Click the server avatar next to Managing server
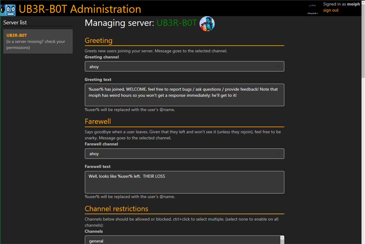Viewport: 365px width, 244px height. click(207, 24)
